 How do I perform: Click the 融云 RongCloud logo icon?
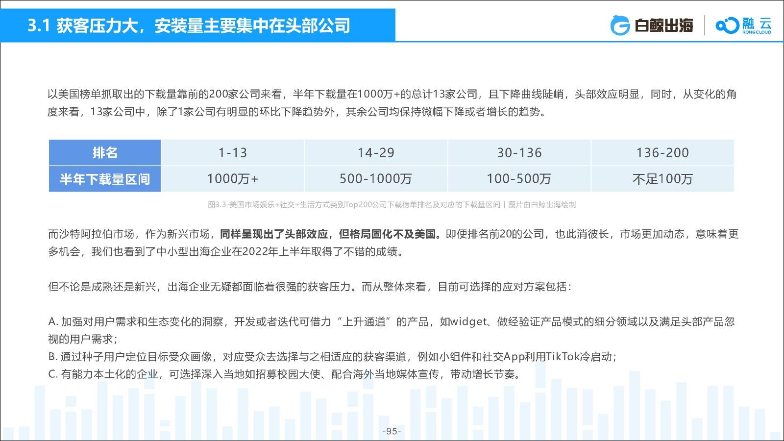[x=726, y=25]
